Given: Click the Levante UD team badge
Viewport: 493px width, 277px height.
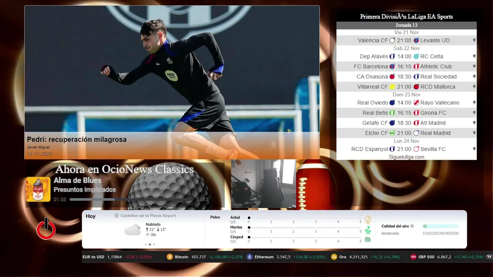Looking at the screenshot, I should [x=416, y=40].
